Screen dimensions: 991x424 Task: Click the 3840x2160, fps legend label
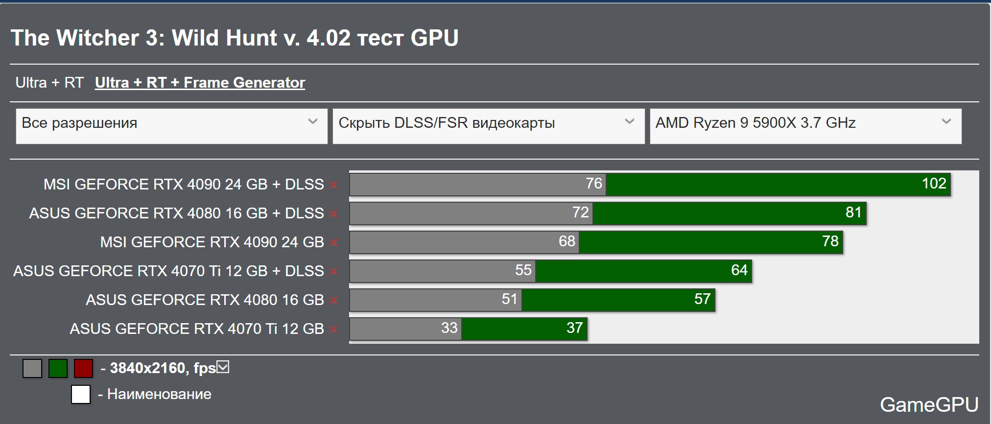(x=163, y=368)
